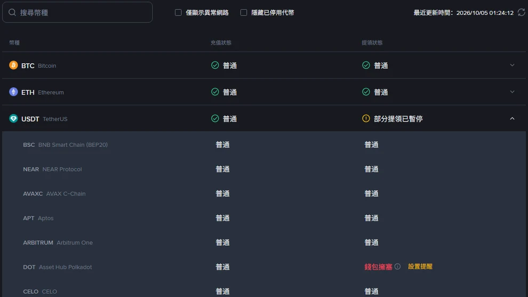The height and width of the screenshot is (297, 528).
Task: Click ARBITRUM withdrawal status 普通
Action: 371,243
